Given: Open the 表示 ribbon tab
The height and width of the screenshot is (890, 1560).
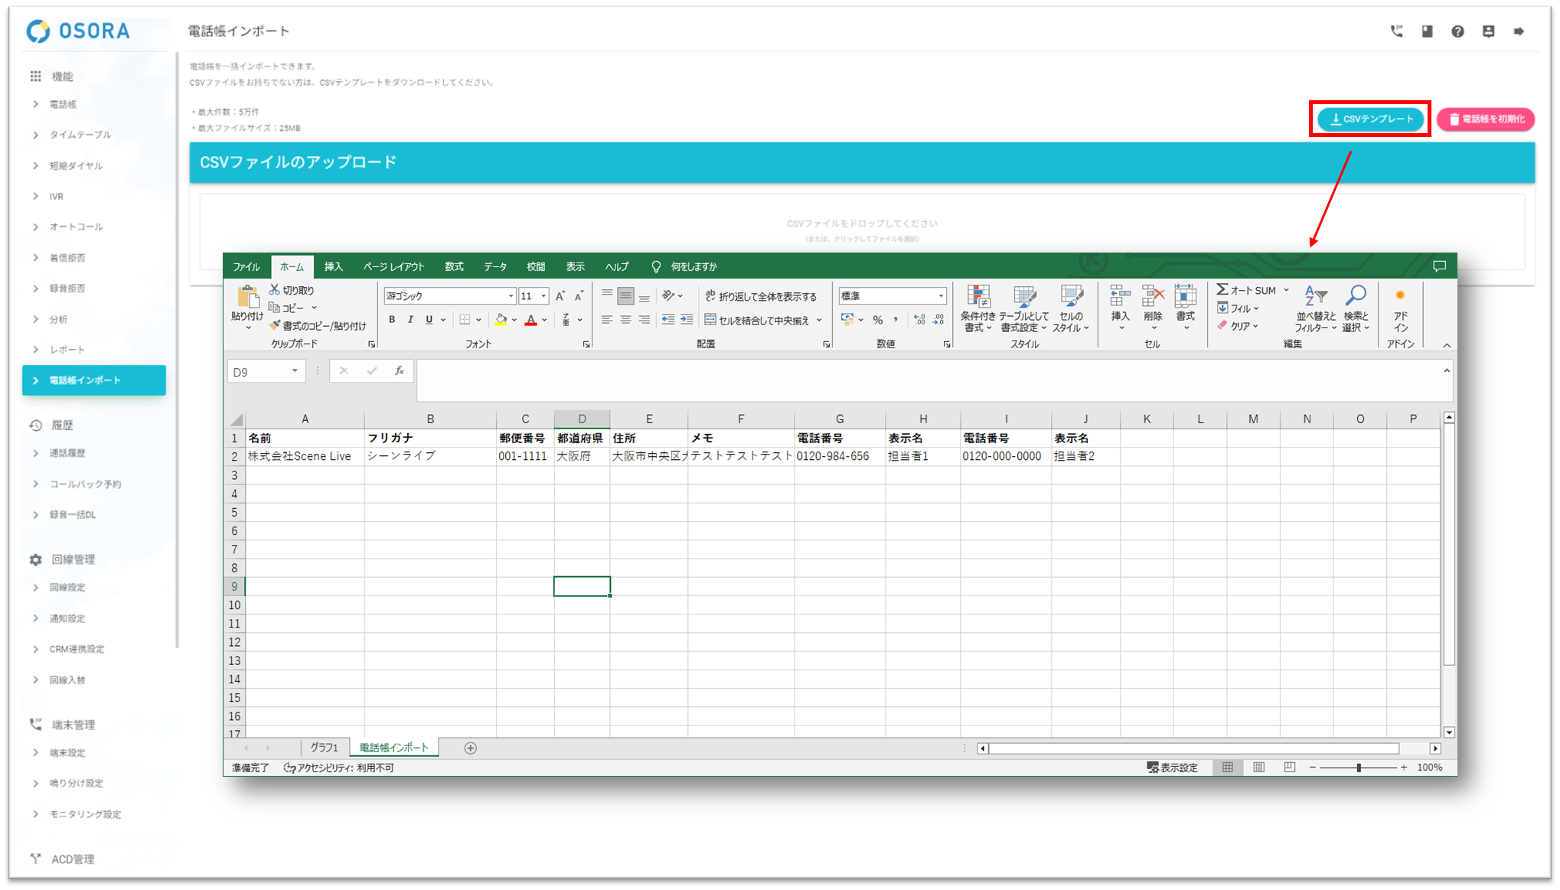Looking at the screenshot, I should (575, 266).
